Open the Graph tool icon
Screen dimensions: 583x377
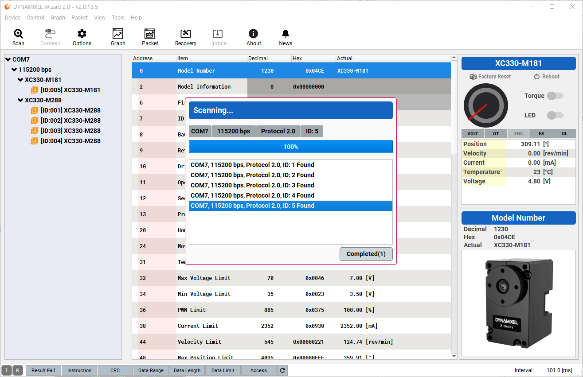[118, 37]
